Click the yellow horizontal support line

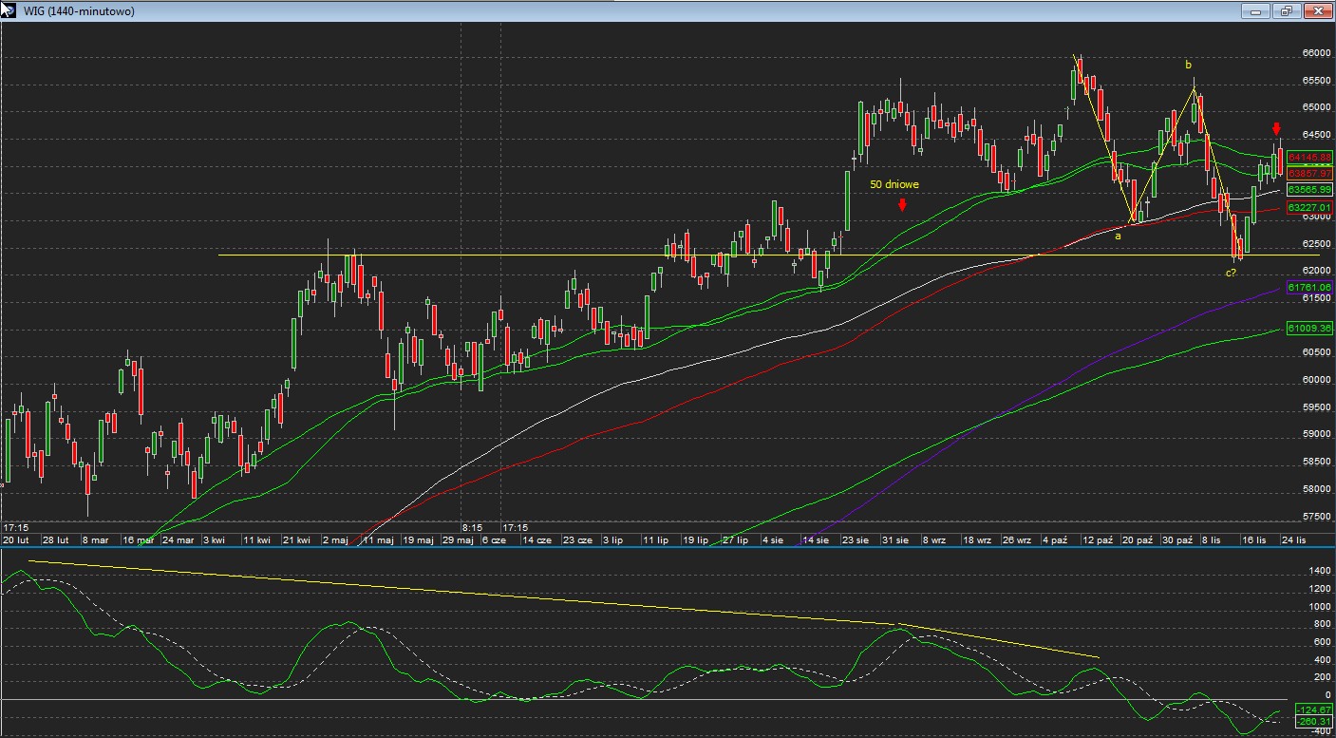(x=769, y=255)
